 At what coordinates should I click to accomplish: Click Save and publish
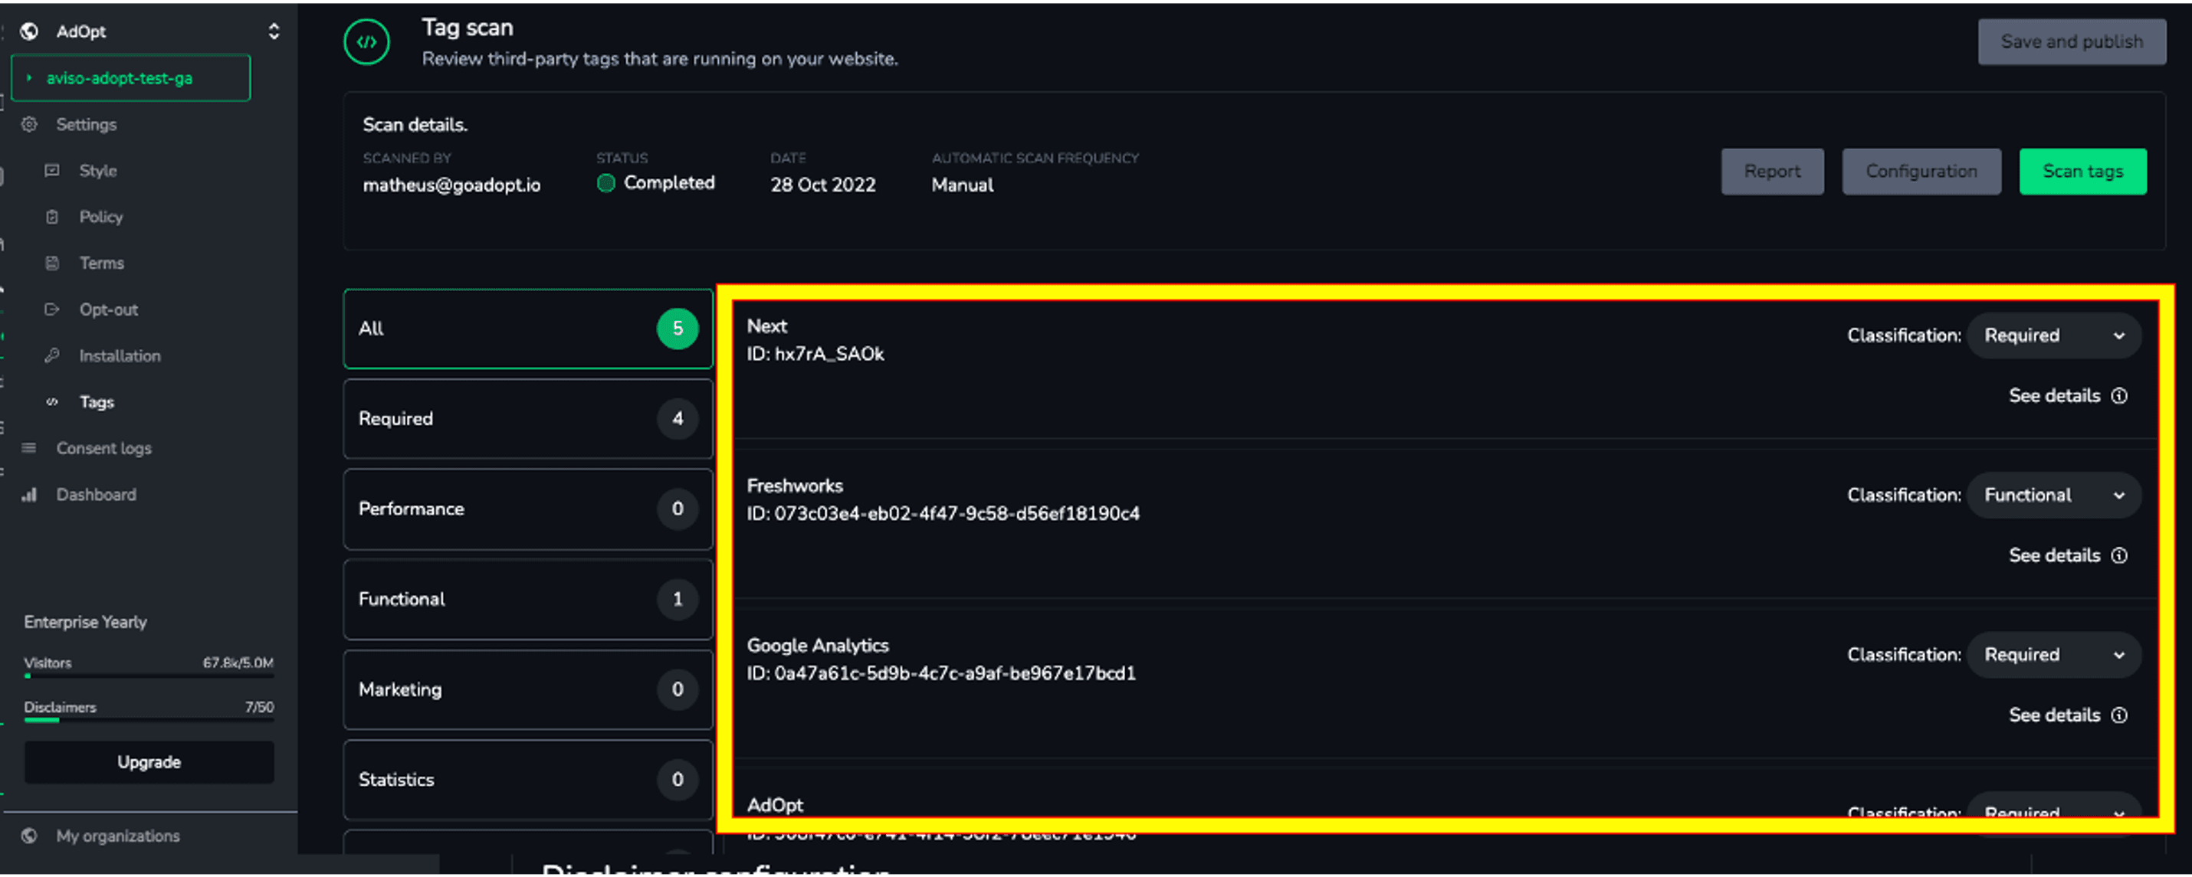click(x=2071, y=41)
